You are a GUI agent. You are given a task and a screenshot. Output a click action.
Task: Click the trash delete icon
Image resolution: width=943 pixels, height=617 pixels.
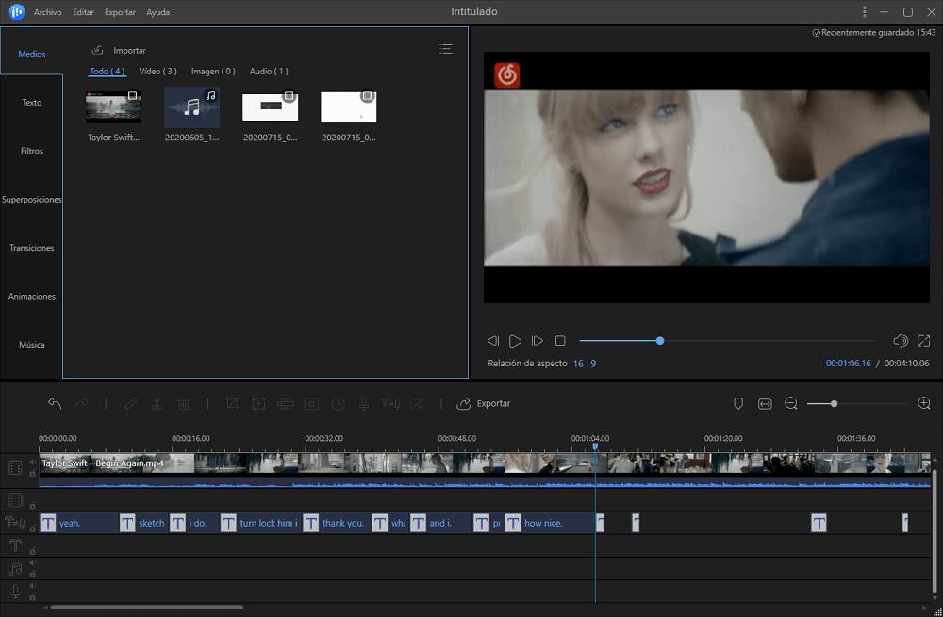184,404
